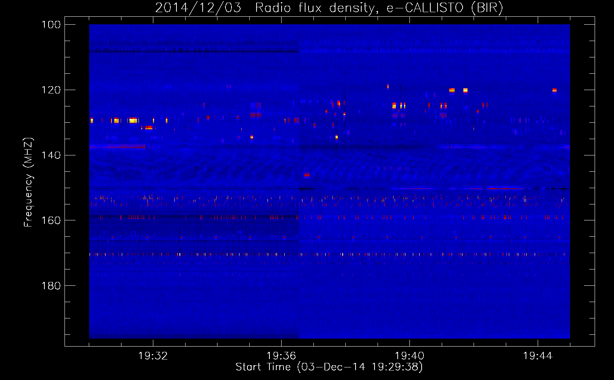Click the plot title '2014/12/03 Radio flux density, e-CALLISTO (BIR)'
Viewport: 614px width, 380px height.
click(329, 8)
